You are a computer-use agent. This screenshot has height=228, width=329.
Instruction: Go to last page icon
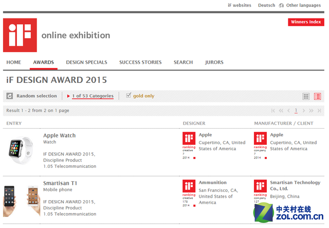tap(319, 111)
